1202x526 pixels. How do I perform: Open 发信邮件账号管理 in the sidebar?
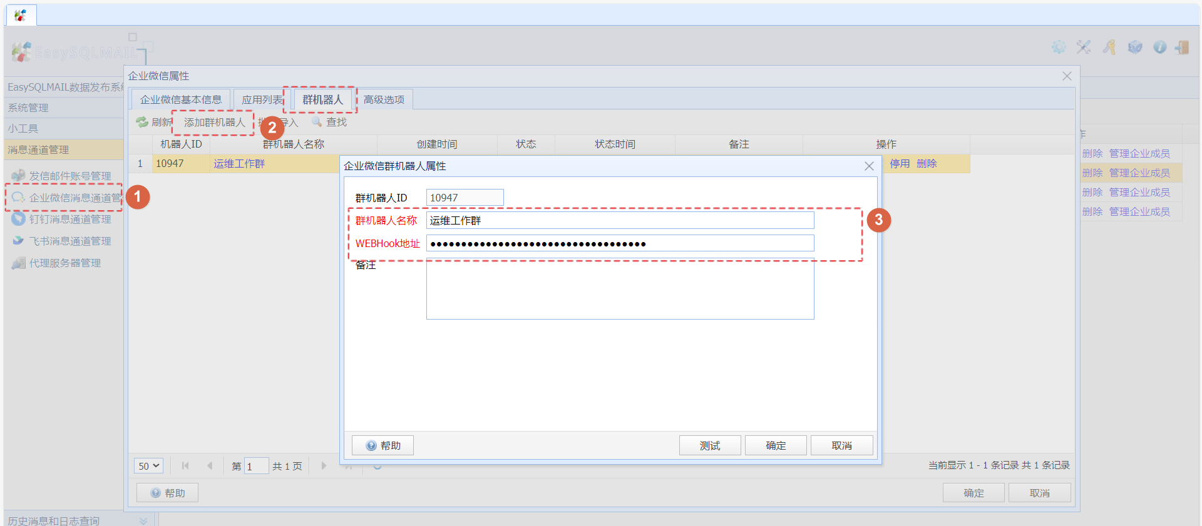pyautogui.click(x=62, y=176)
